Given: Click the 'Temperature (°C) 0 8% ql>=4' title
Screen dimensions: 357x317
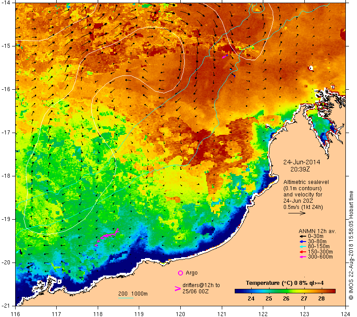Looking at the screenshot, I should pos(285,283).
